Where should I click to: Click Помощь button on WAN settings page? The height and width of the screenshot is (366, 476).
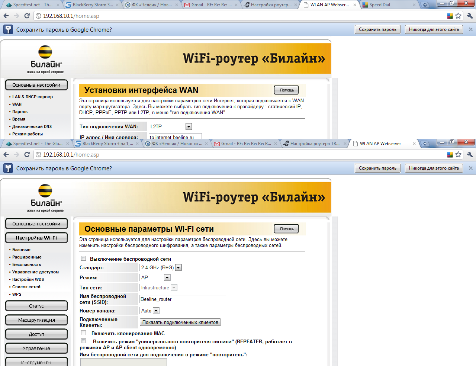tap(286, 90)
